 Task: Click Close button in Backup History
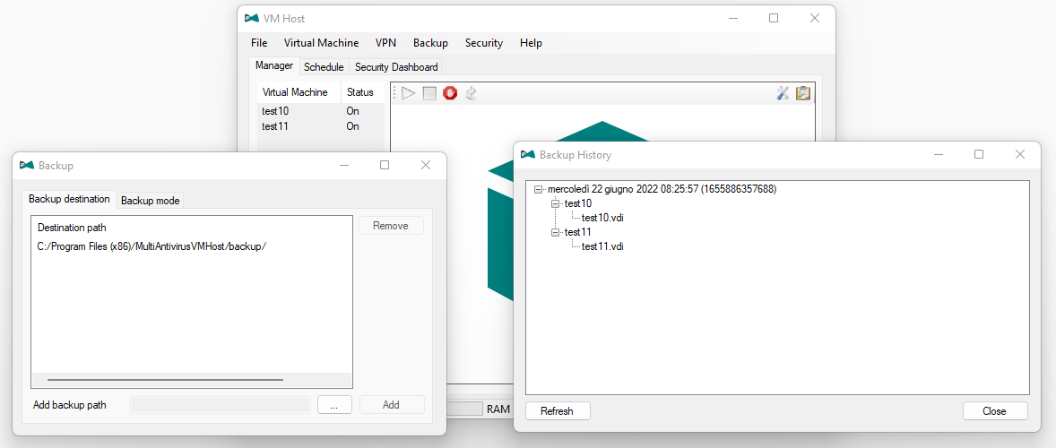click(x=995, y=411)
